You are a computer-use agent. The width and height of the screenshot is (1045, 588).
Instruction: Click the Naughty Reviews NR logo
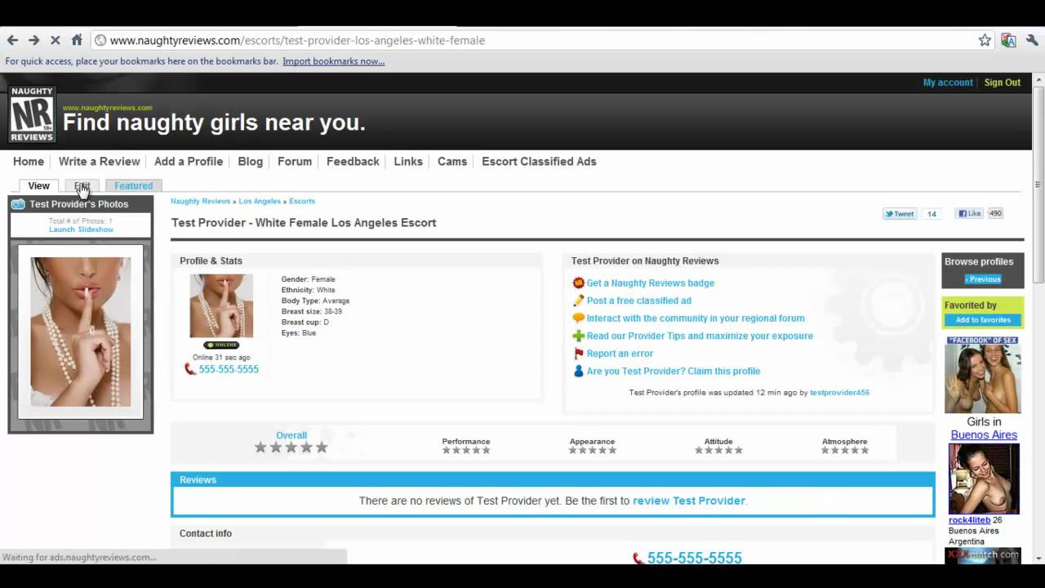pyautogui.click(x=32, y=114)
